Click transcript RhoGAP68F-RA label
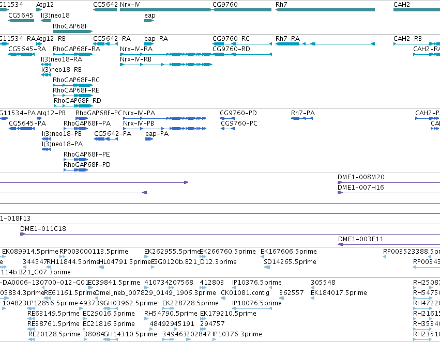440x342 pixels. click(x=77, y=49)
